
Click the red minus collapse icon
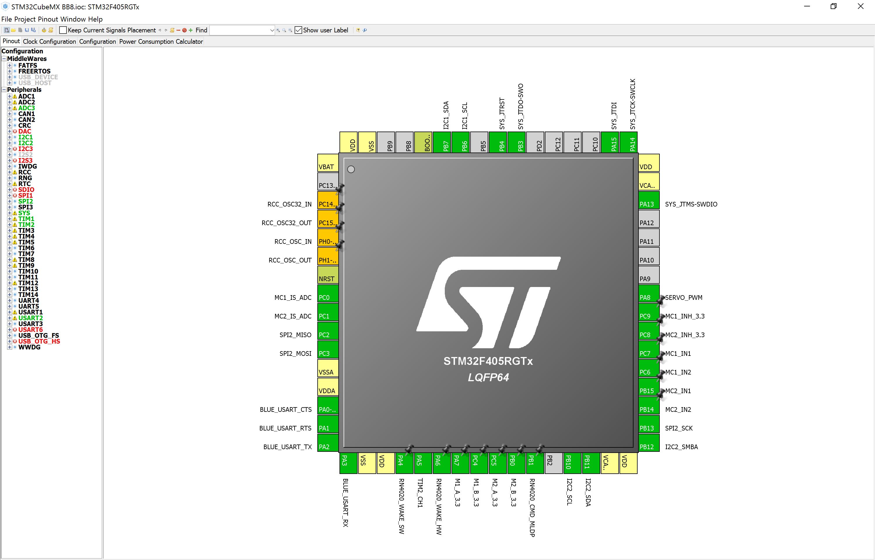(x=178, y=30)
